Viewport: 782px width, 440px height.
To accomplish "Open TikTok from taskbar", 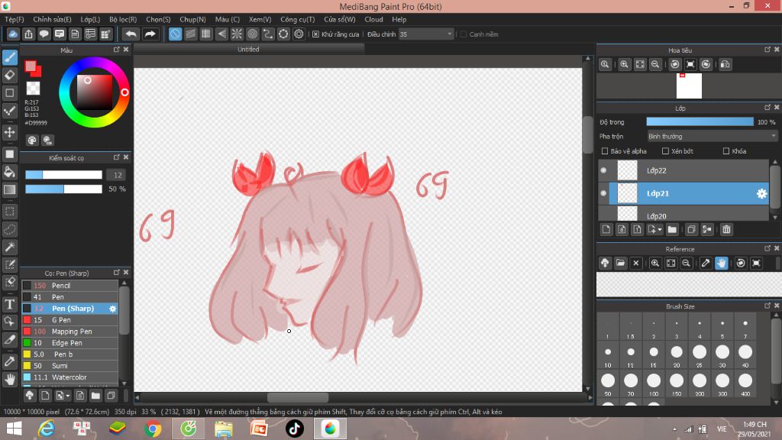I will [x=294, y=429].
